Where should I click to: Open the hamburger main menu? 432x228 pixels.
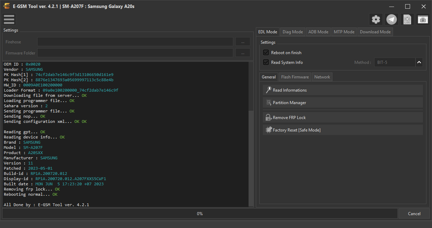(x=9, y=19)
